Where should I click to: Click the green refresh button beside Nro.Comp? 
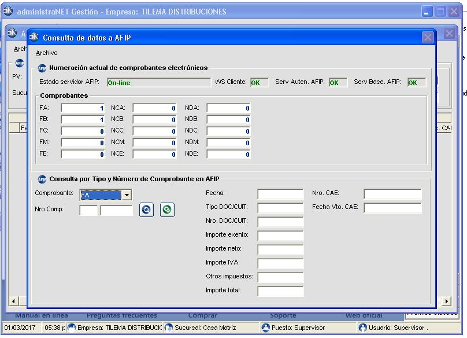167,210
